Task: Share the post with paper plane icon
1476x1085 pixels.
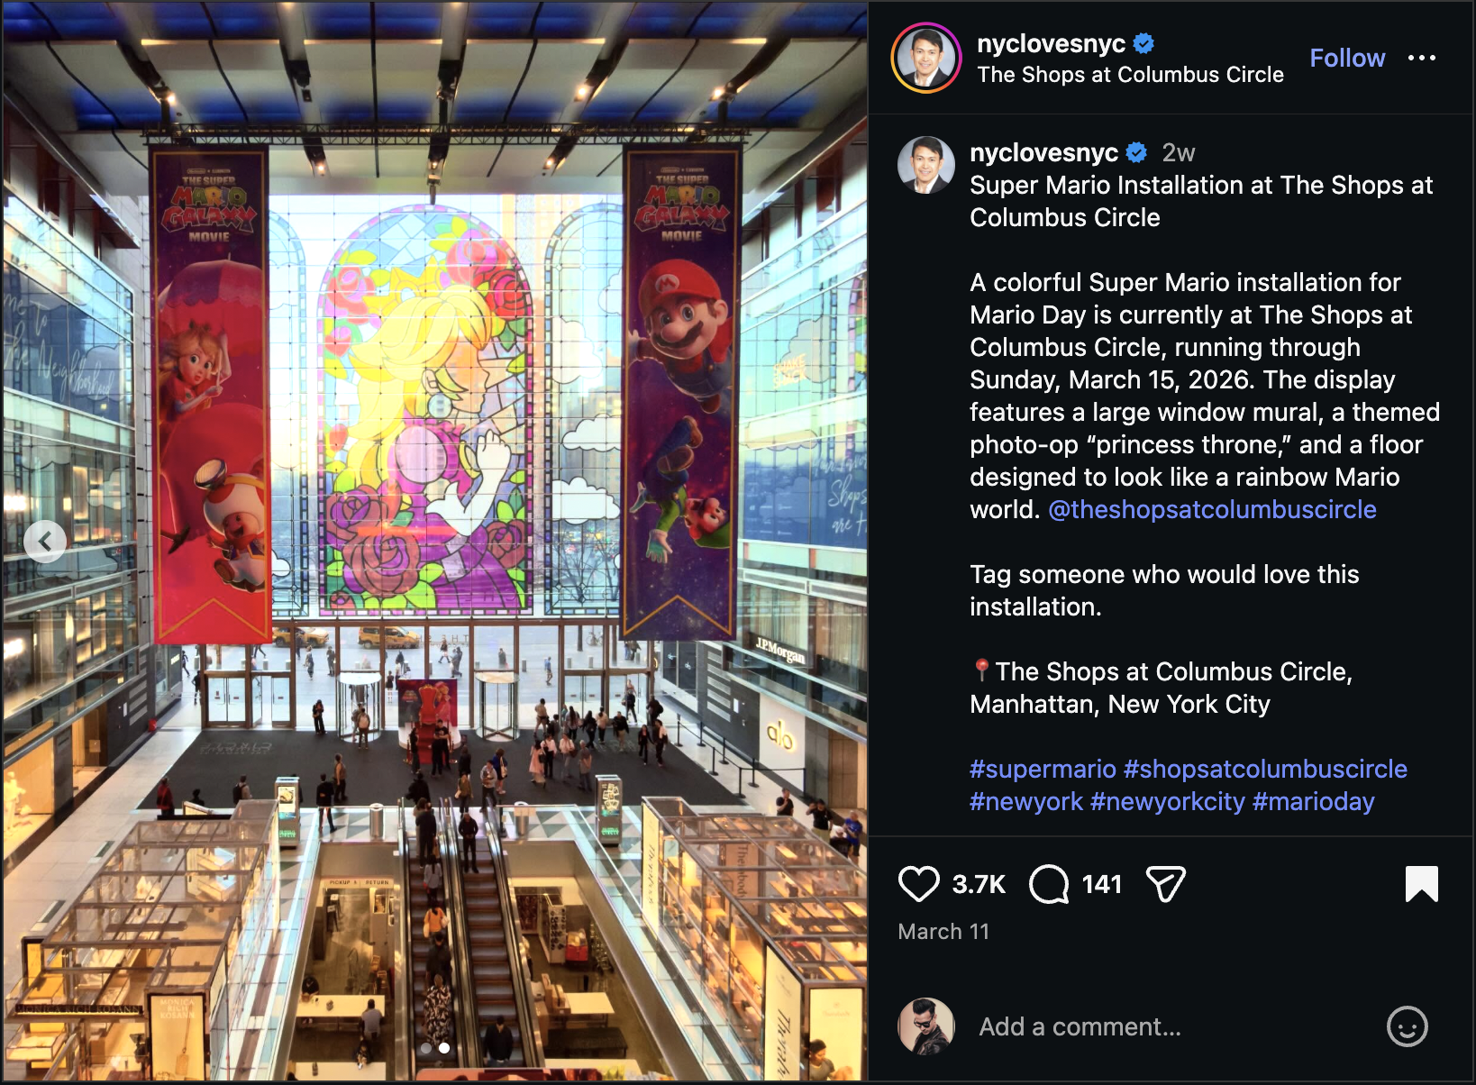Action: pyautogui.click(x=1165, y=884)
